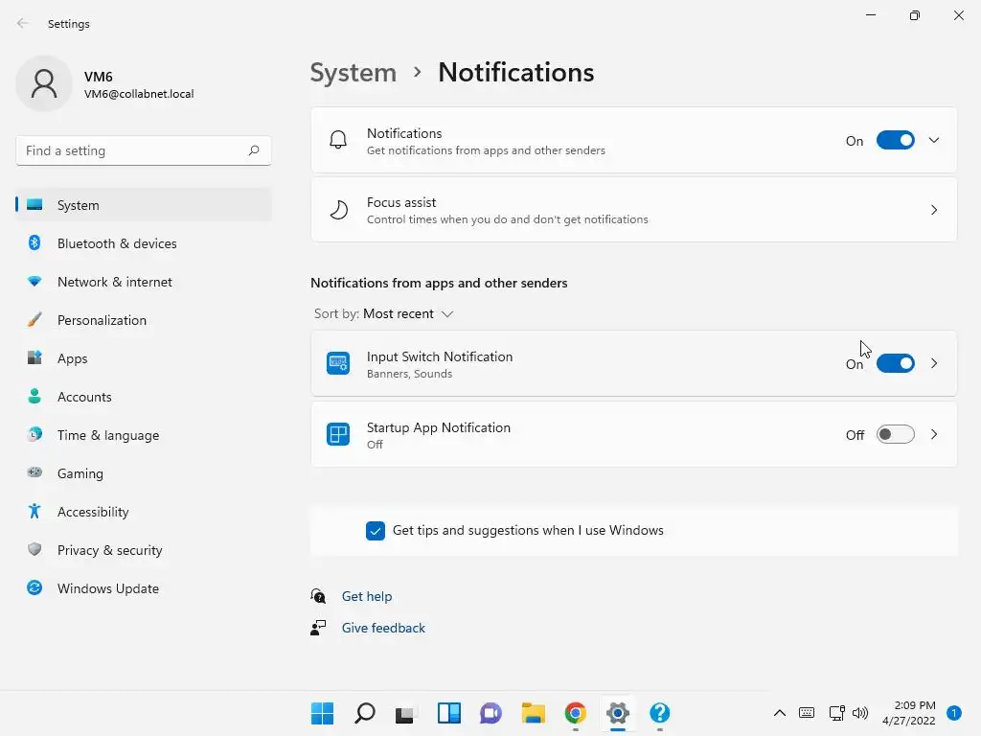Click the search magnifier in Find a setting
The width and height of the screenshot is (981, 736).
(254, 150)
